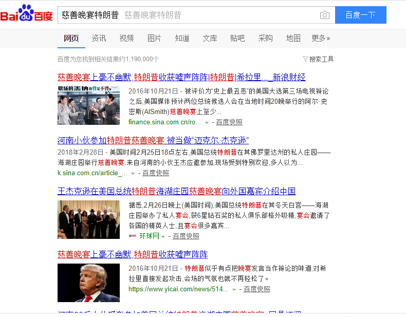Switch to the 资讯 tab
Screen dimensions: 406x317
click(x=99, y=39)
